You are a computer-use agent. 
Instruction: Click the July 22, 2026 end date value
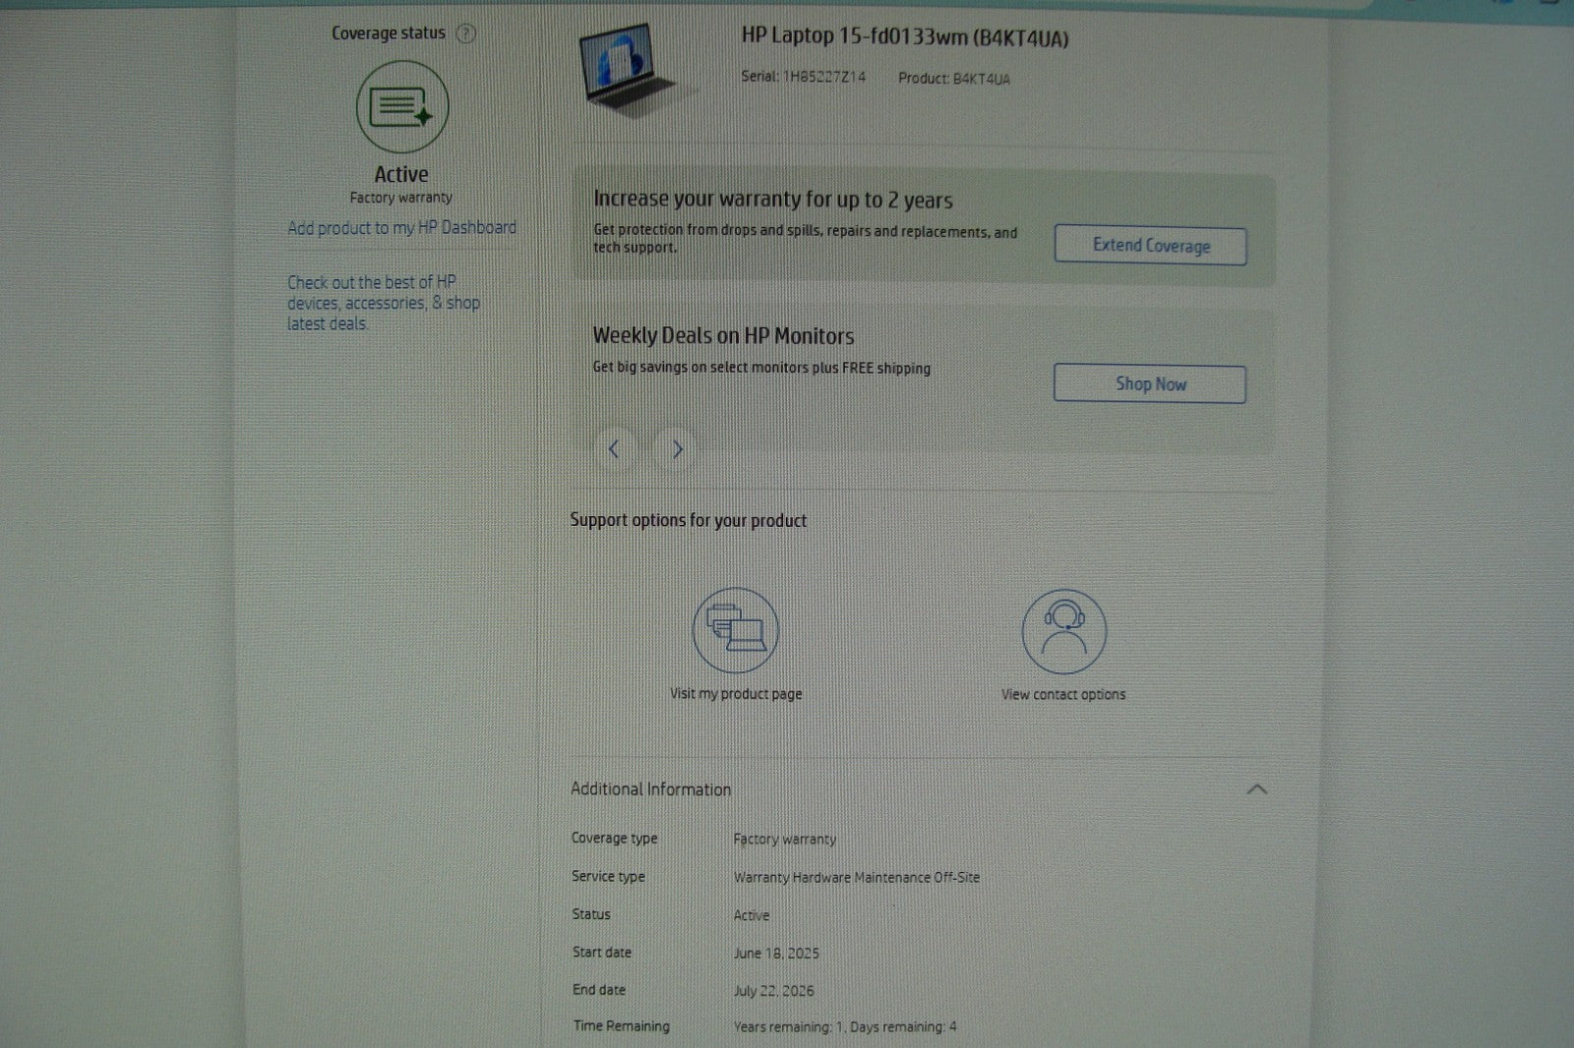pos(773,991)
